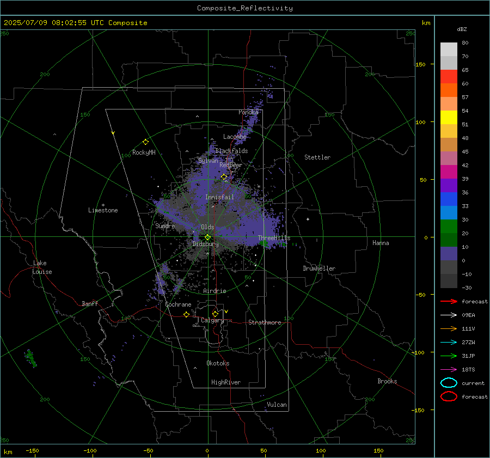Click the orange 111V arrow icon
The image size is (490, 458).
point(449,328)
